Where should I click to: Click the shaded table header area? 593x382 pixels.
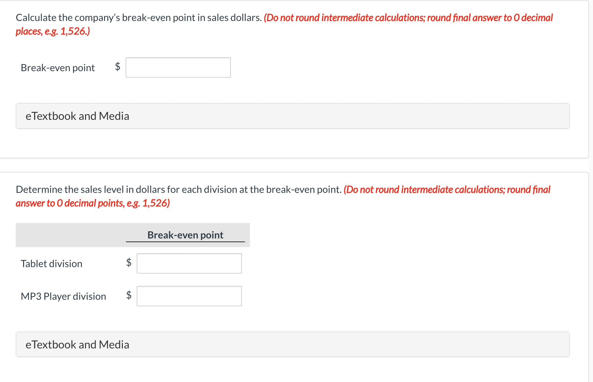tap(133, 235)
